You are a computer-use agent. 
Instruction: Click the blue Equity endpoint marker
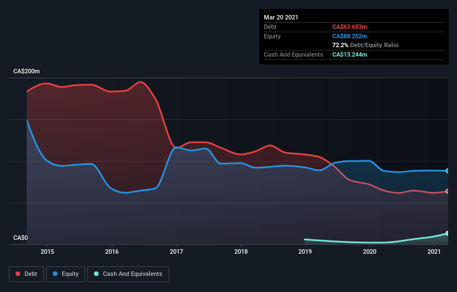[x=448, y=171]
